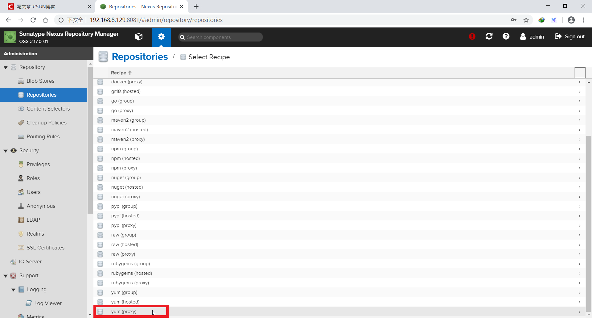The height and width of the screenshot is (318, 592).
Task: Click the sidebar scrollbar down arrow
Action: [90, 315]
